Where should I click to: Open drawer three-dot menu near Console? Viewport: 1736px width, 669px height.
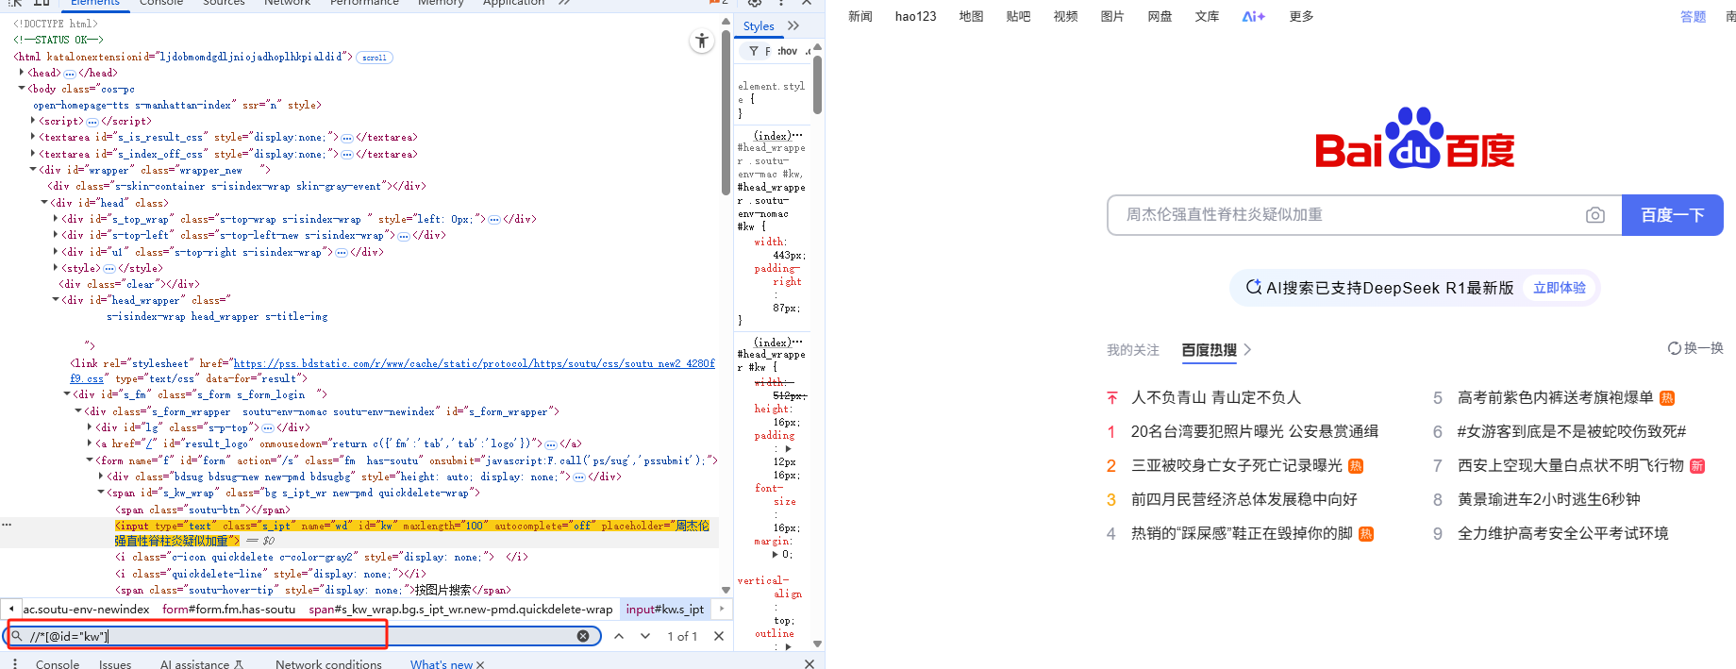[15, 664]
